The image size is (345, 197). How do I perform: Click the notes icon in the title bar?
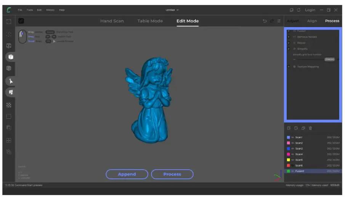292,10
